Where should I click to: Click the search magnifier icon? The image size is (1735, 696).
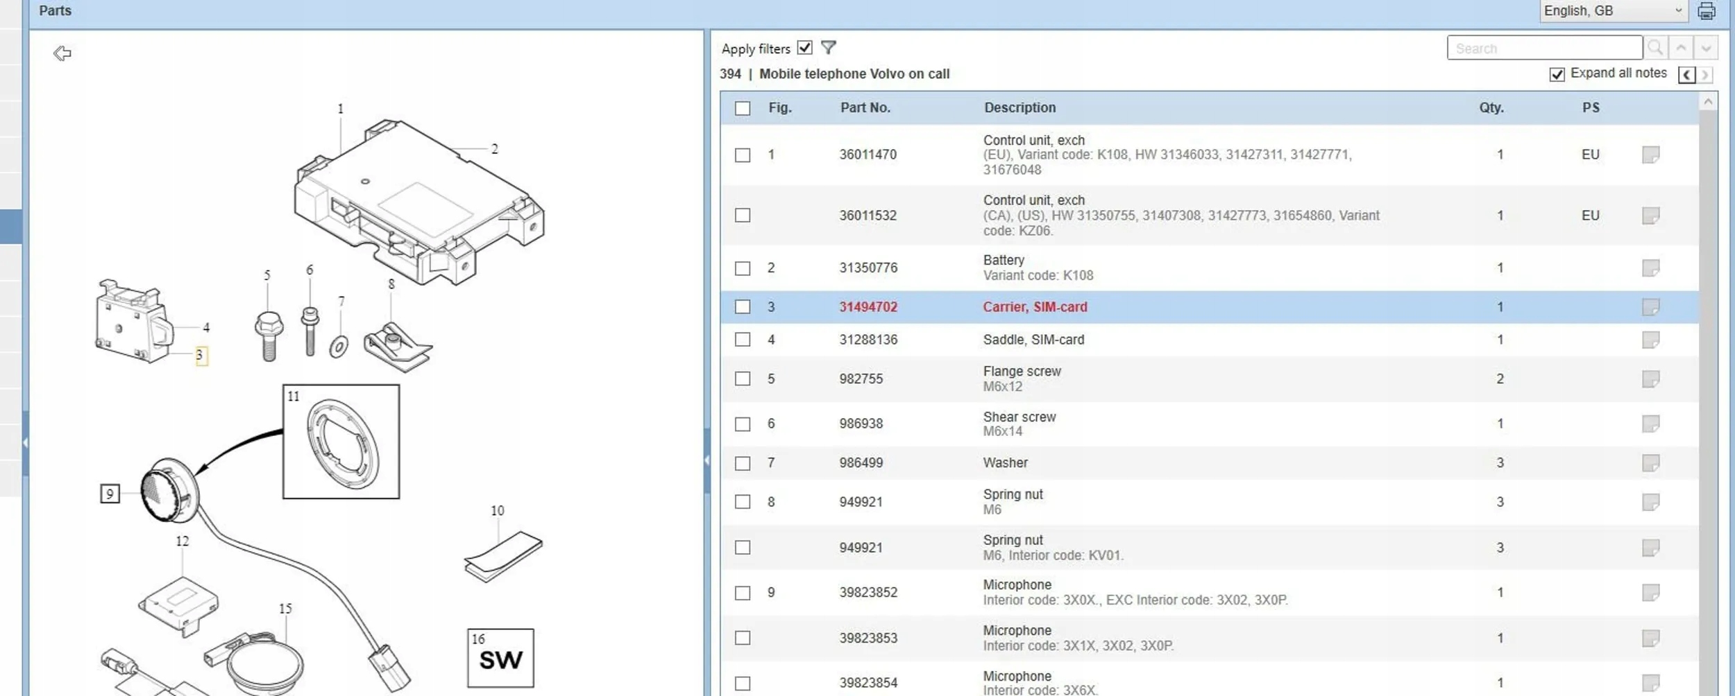click(x=1655, y=48)
